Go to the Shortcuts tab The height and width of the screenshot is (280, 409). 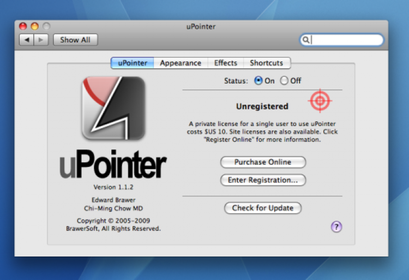[267, 63]
